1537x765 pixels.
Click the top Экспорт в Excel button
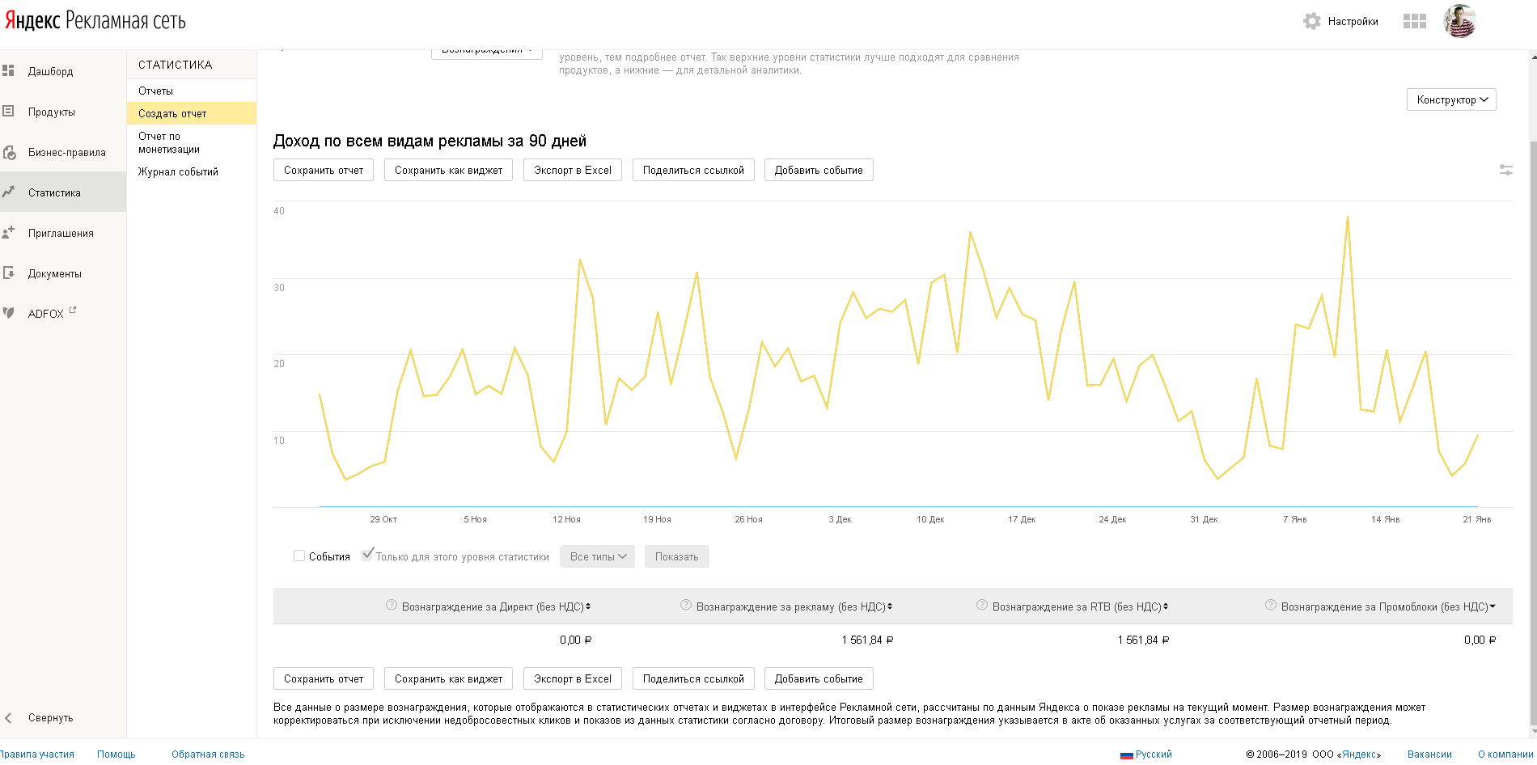(572, 170)
